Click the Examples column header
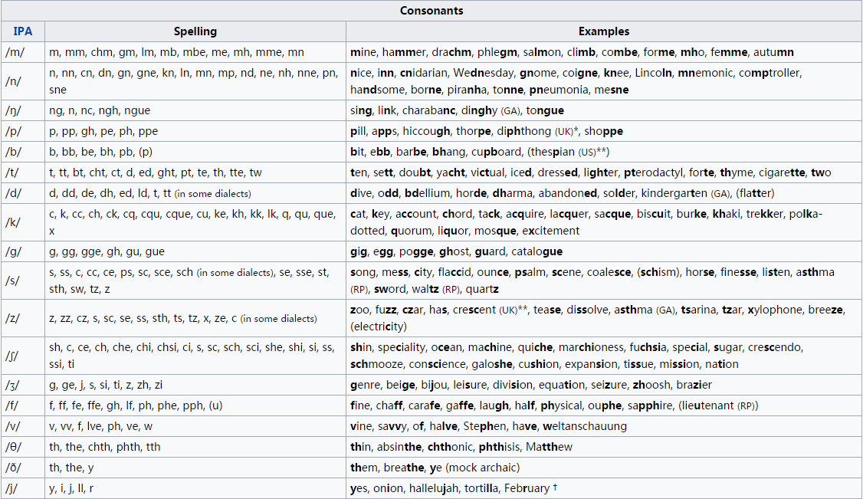 [604, 31]
